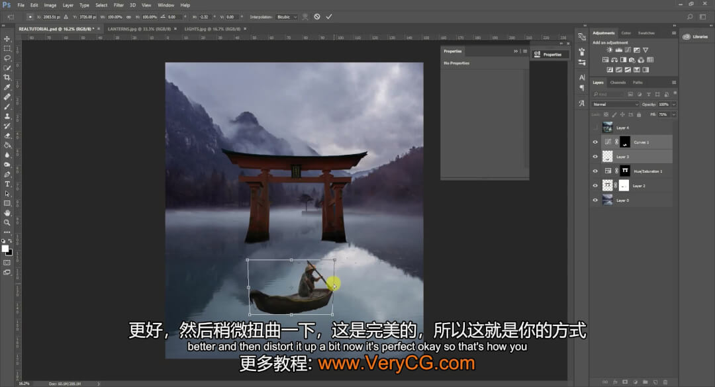Toggle relative positioning triangle for reference point

click(66, 17)
